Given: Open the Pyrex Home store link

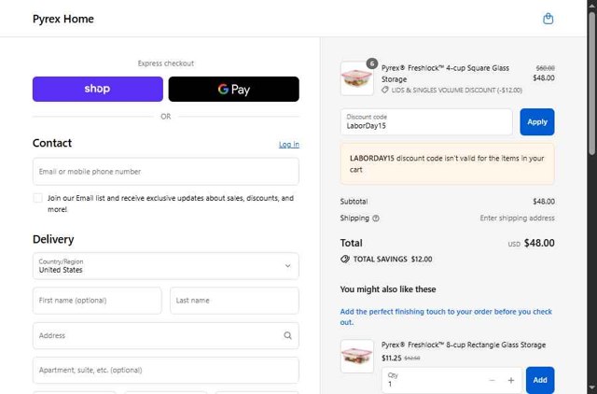Looking at the screenshot, I should tap(63, 19).
